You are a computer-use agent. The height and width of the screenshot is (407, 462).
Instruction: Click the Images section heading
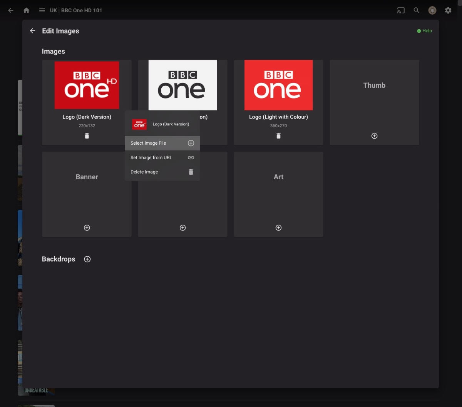tap(54, 52)
